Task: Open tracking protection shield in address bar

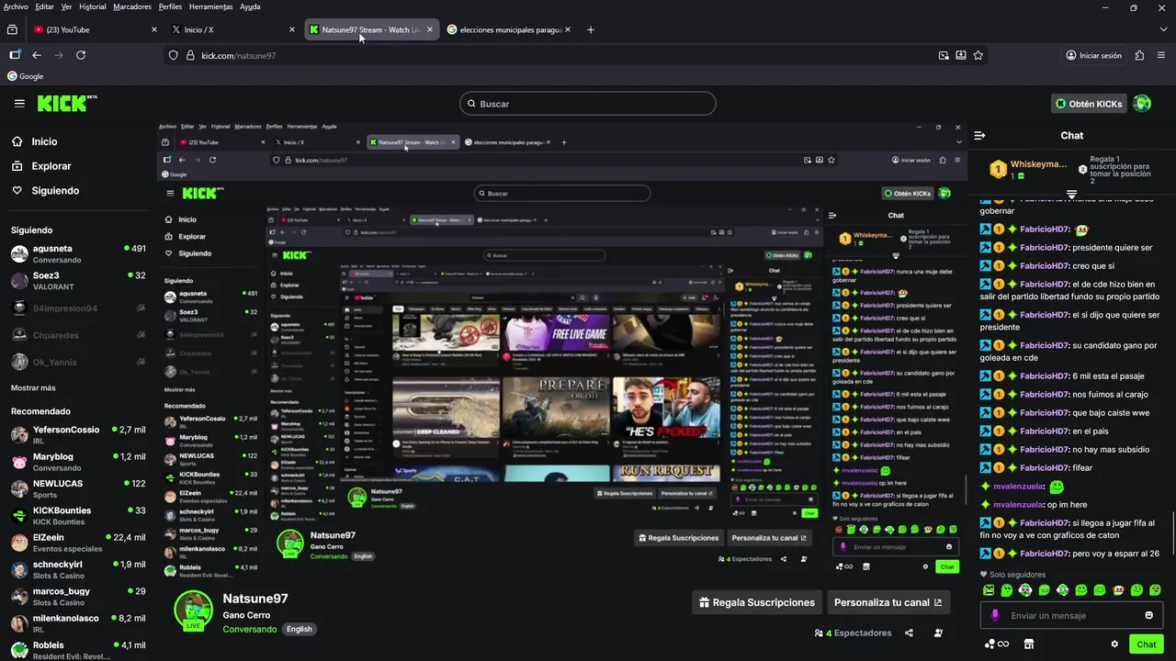Action: click(173, 55)
